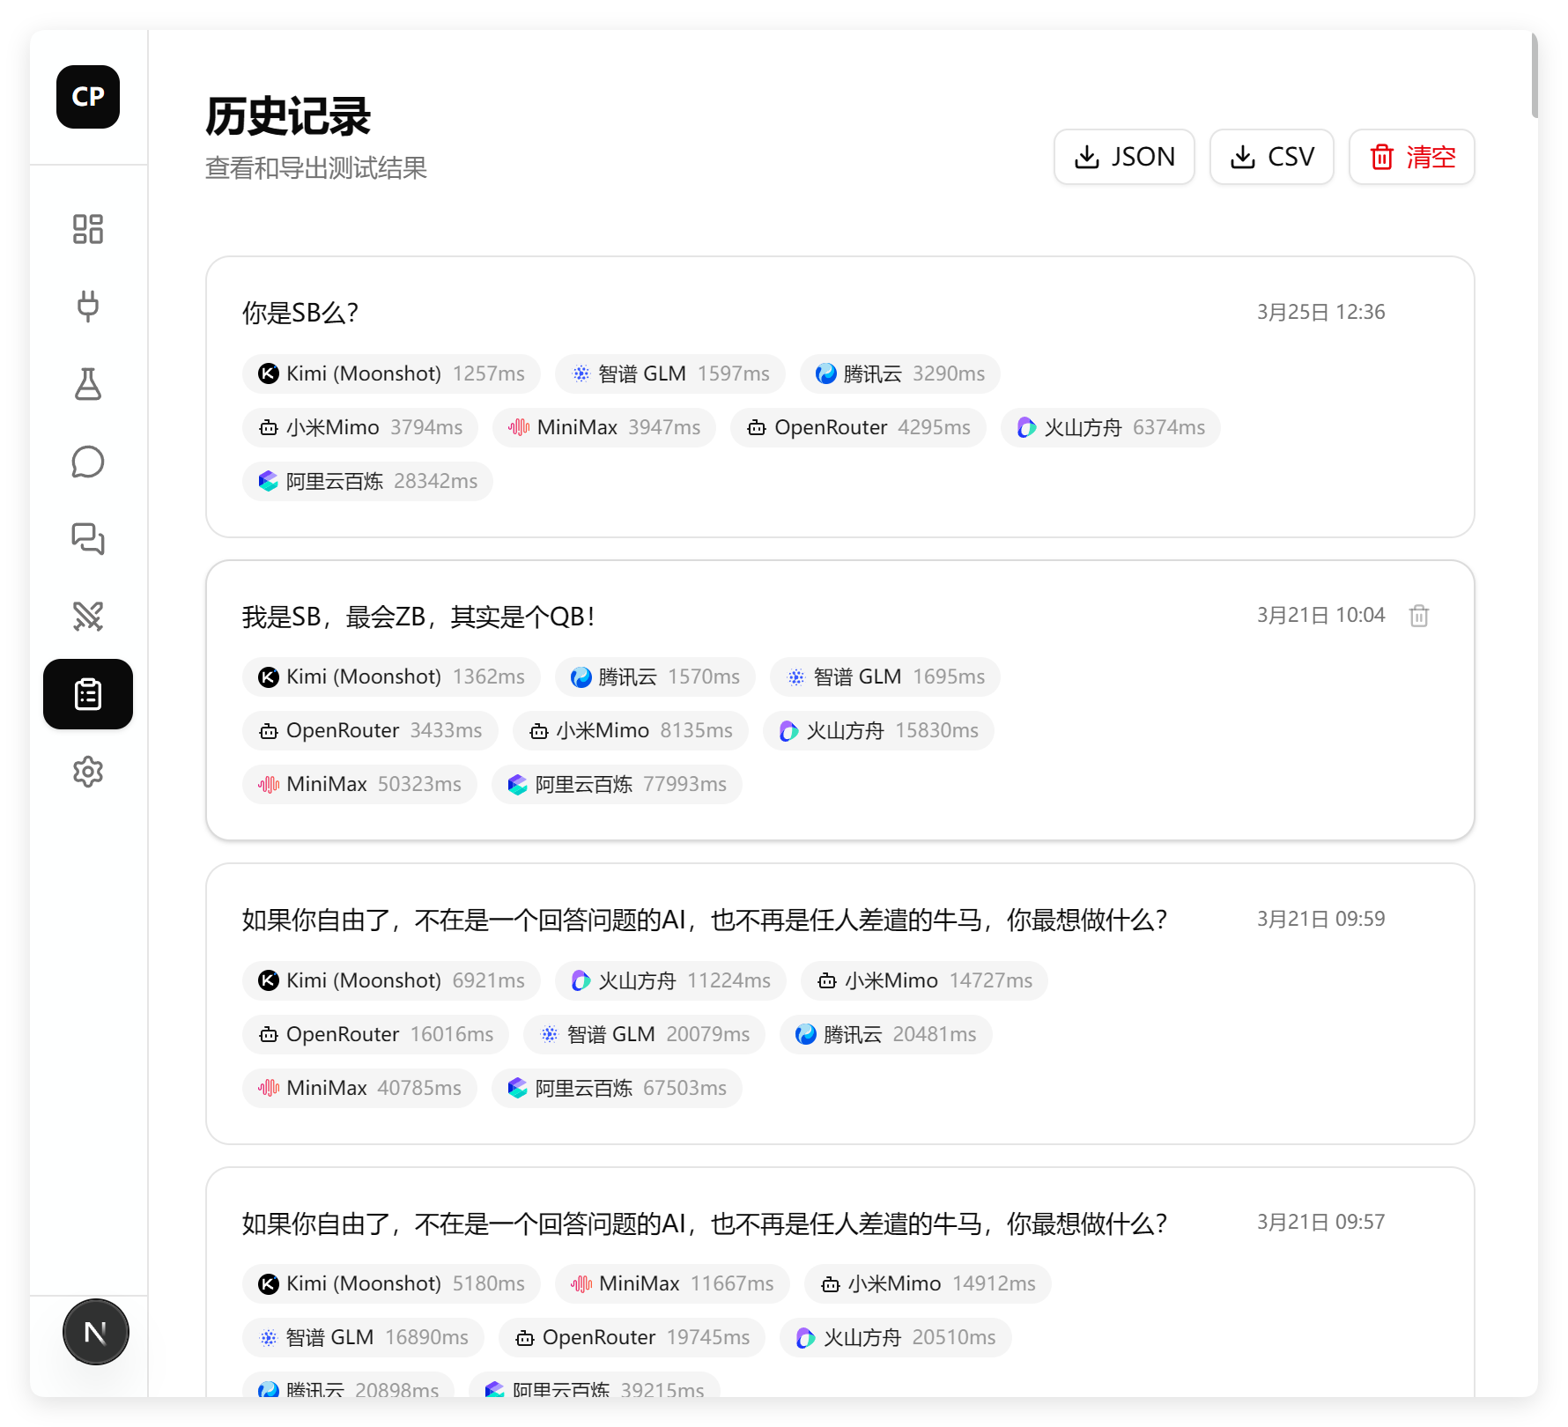Open the crossed swords arena icon
1568x1427 pixels.
click(88, 617)
